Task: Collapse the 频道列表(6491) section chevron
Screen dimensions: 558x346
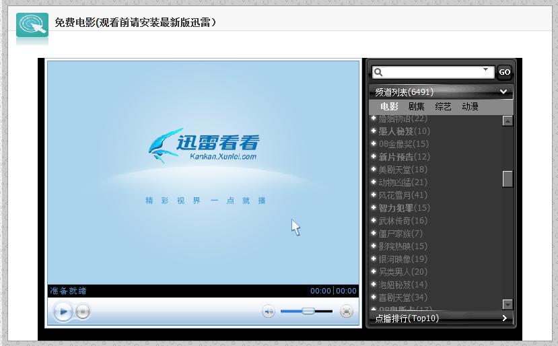Action: pos(503,92)
